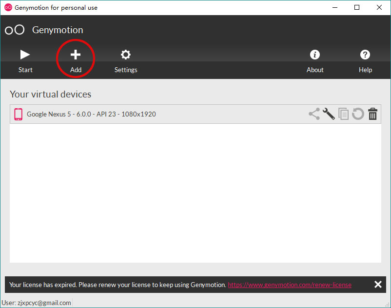Select the Google Nexus 5 device row
This screenshot has height=308, width=391.
pyautogui.click(x=195, y=114)
